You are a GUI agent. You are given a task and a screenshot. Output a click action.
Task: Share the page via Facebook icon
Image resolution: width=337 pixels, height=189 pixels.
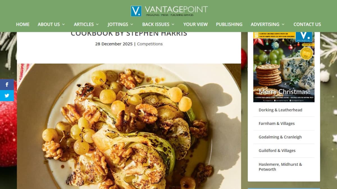pos(7,84)
